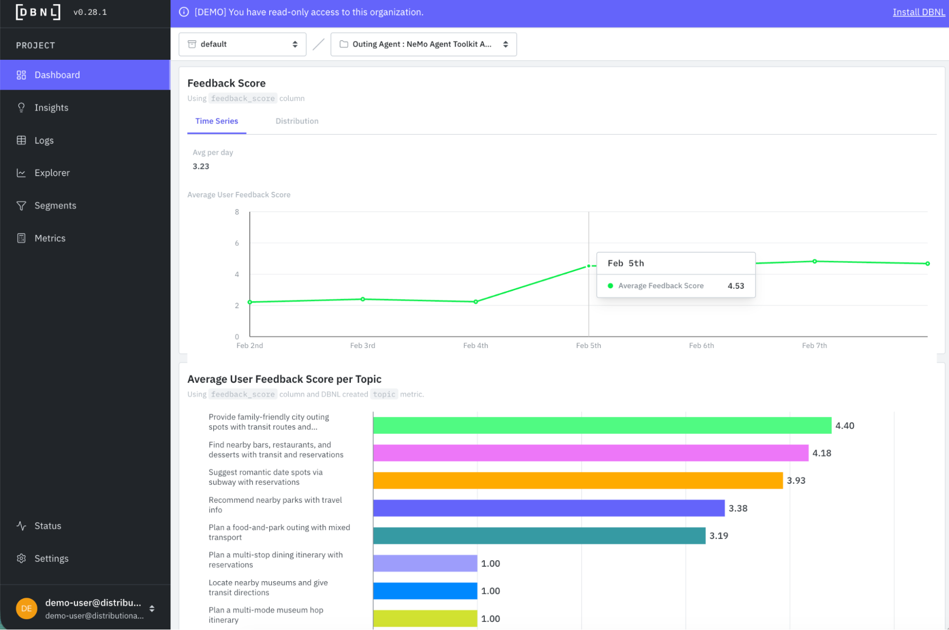Click the green 4.40 family-friendly outing bar
Viewport: 949px width, 630px height.
(601, 425)
